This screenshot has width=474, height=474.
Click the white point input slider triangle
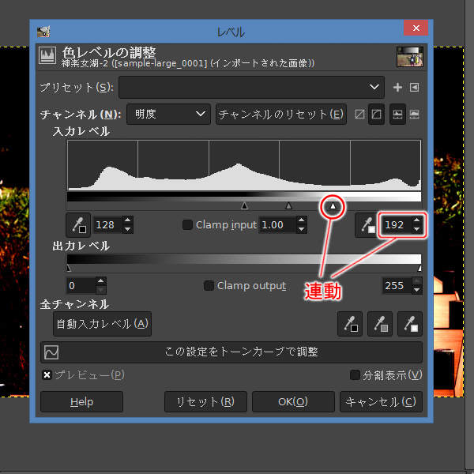pyautogui.click(x=333, y=206)
